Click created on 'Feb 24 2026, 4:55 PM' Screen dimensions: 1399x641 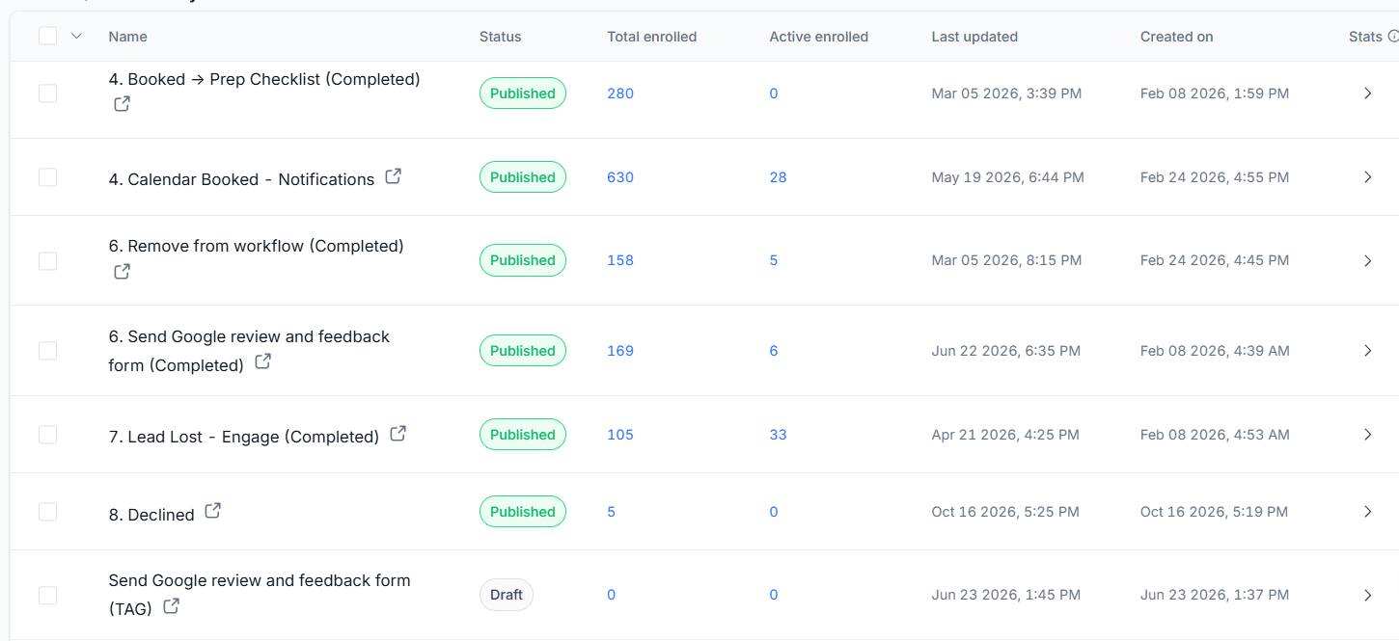click(1215, 177)
